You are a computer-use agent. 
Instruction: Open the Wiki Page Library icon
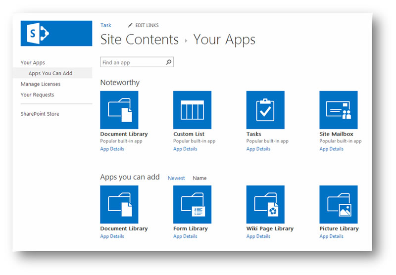(265, 204)
